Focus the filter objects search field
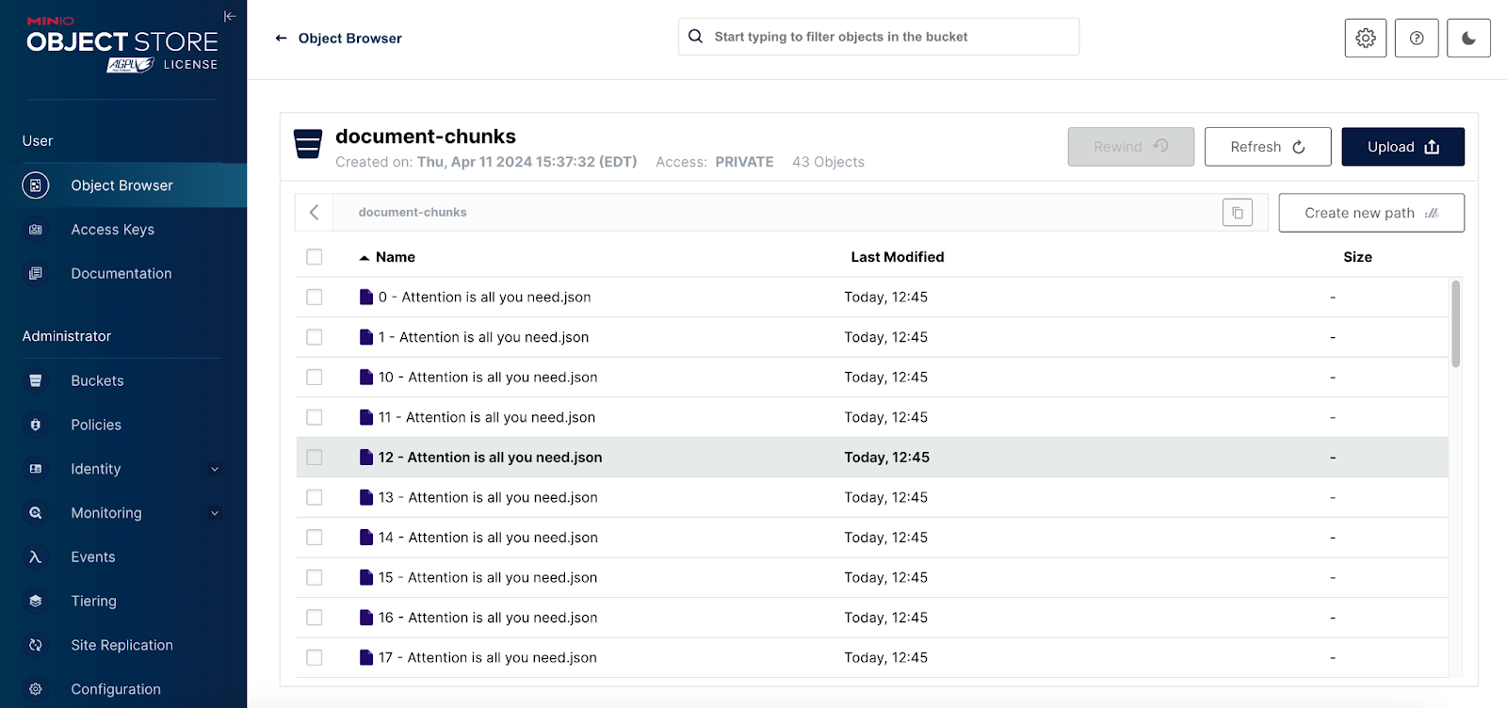This screenshot has width=1507, height=708. 885,37
